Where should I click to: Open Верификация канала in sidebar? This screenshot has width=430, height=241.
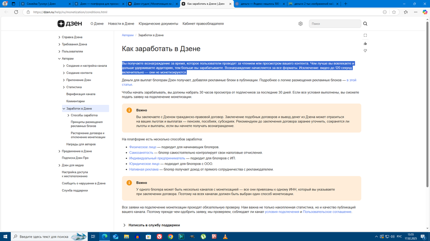pyautogui.click(x=81, y=94)
